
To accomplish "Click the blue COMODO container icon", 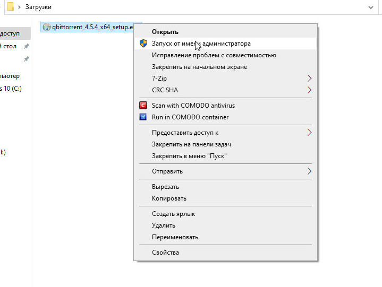I will 143,117.
